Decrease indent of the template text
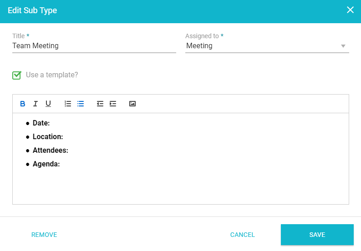361x251 pixels. tap(100, 104)
